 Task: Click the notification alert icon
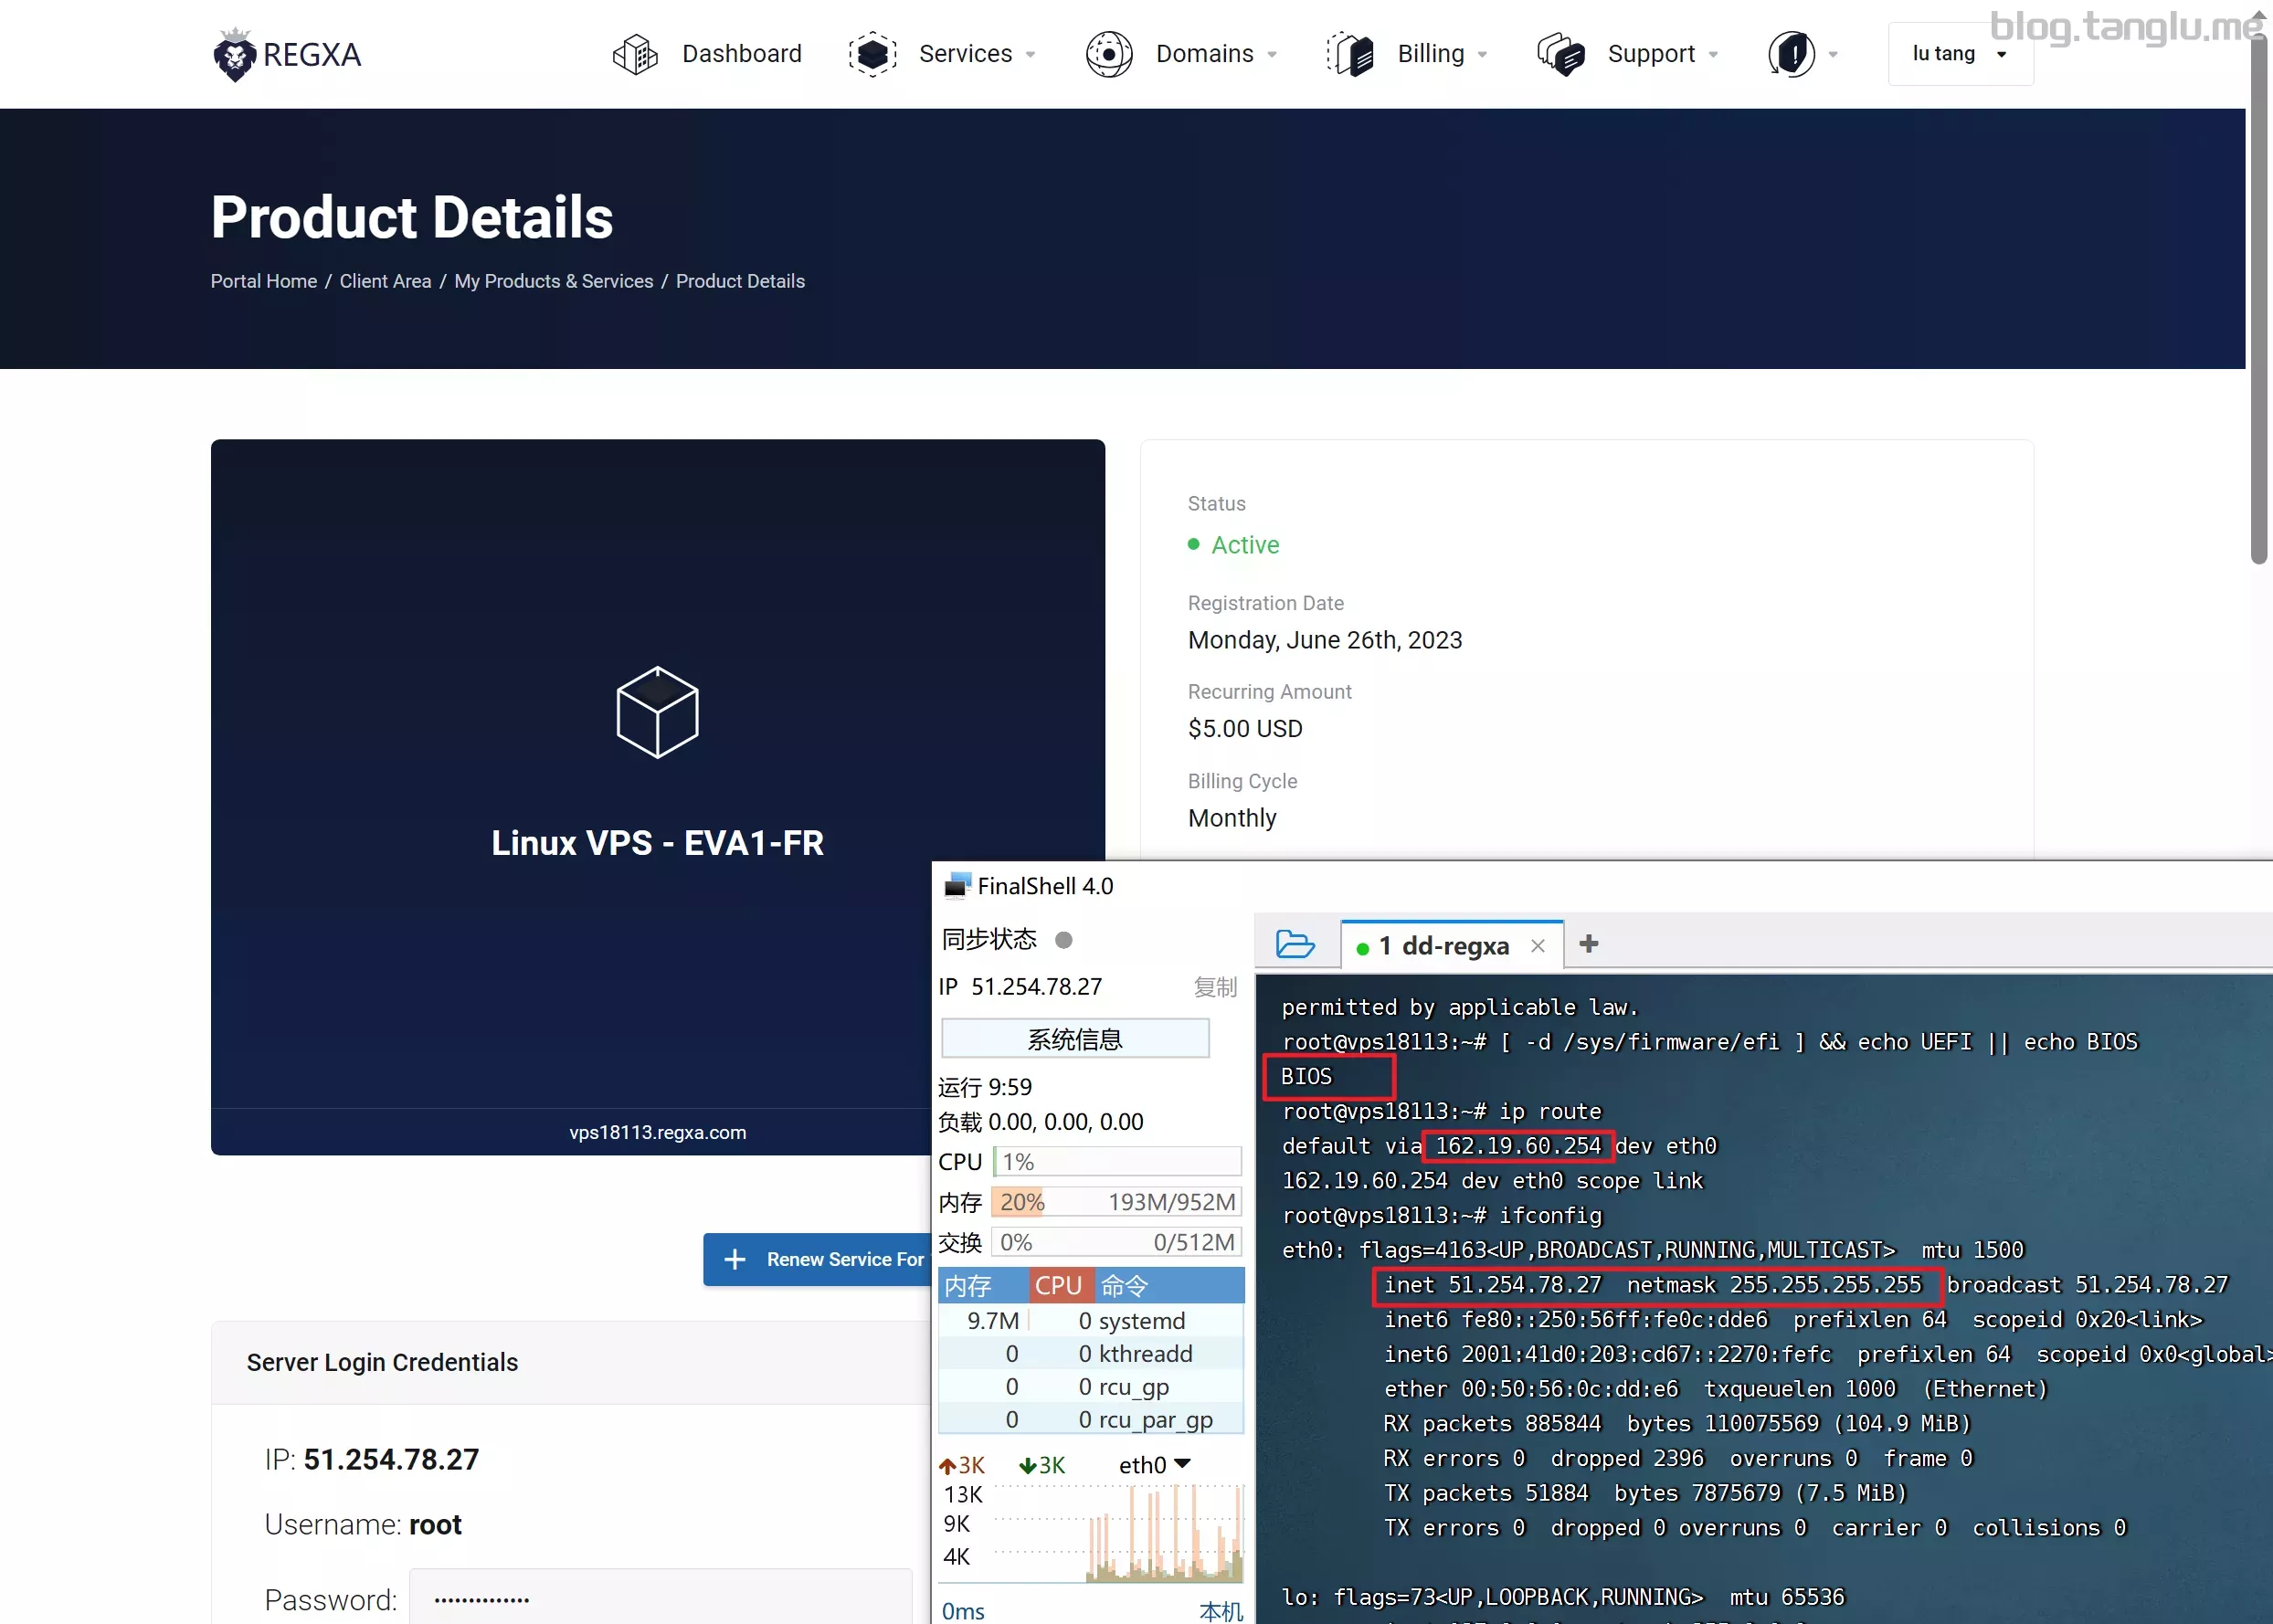[1791, 54]
